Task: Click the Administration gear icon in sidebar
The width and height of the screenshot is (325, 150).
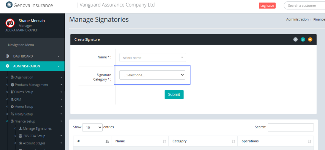Action: [8, 66]
